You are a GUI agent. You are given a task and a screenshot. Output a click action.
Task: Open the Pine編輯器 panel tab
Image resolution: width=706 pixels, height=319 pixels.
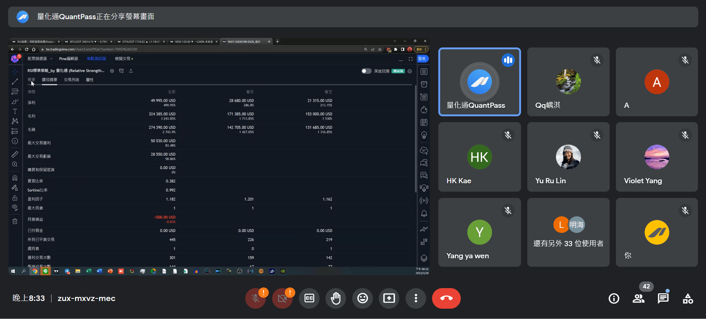(x=69, y=59)
